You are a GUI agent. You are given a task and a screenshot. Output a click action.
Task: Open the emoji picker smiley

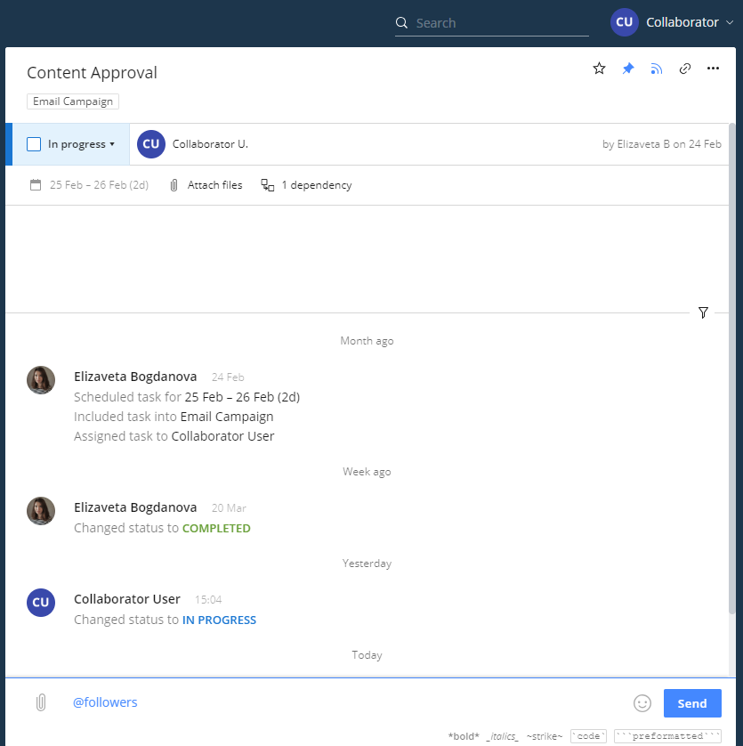click(x=642, y=703)
